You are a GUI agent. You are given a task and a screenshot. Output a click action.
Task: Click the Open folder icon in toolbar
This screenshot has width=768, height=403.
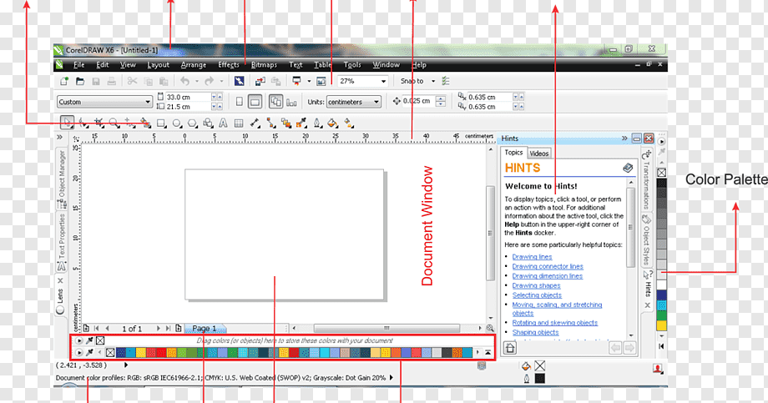(80, 81)
